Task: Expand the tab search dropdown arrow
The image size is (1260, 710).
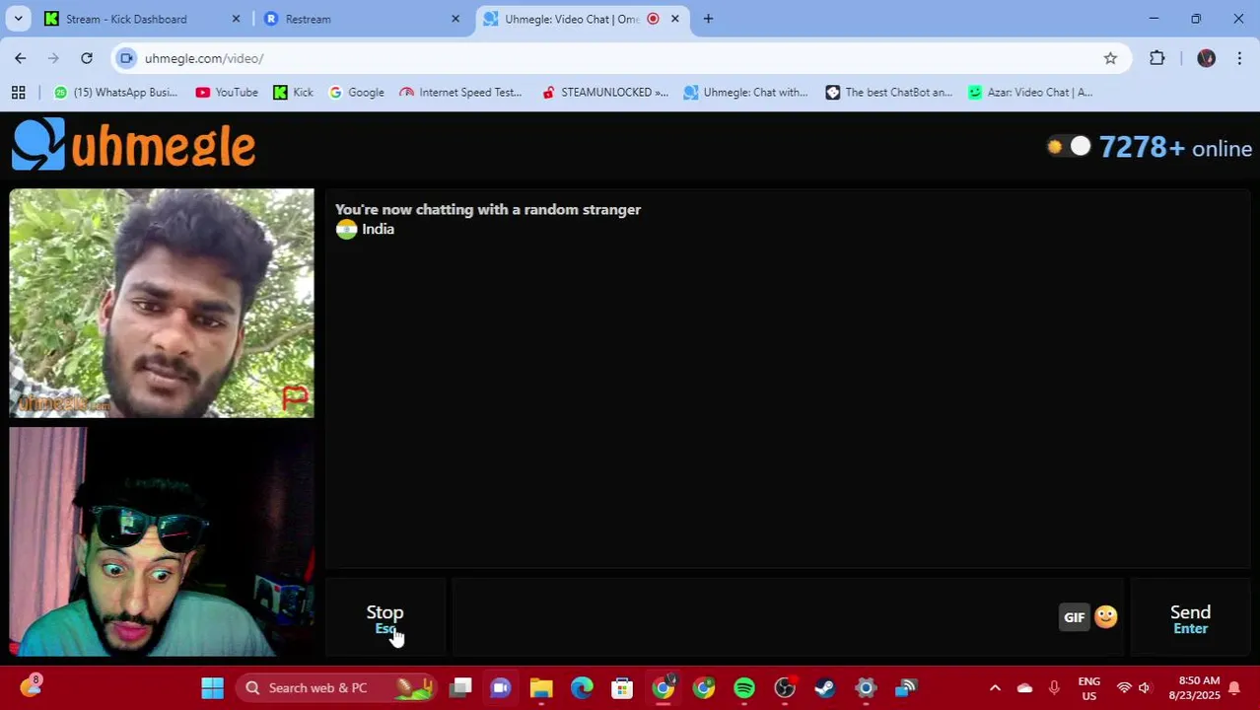Action: click(x=18, y=19)
